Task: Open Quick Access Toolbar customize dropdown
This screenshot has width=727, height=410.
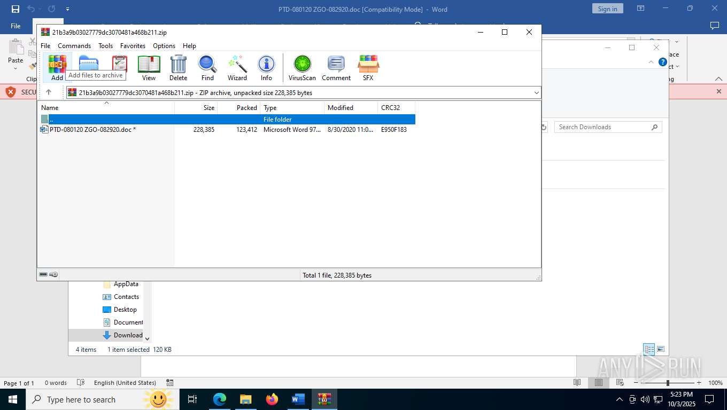Action: coord(67,9)
